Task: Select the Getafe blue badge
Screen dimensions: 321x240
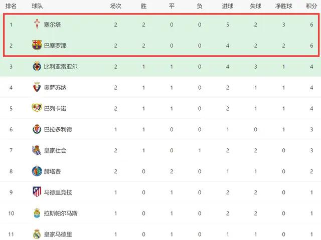Action: click(x=37, y=171)
